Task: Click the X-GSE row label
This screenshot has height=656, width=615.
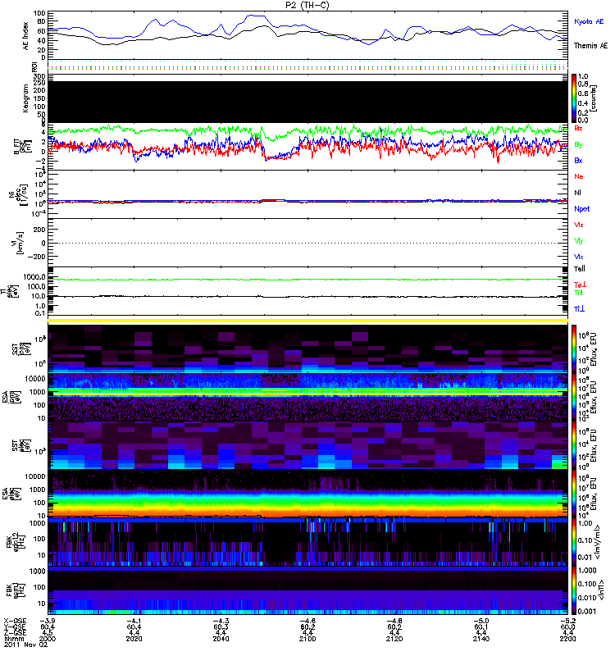Action: [x=15, y=622]
